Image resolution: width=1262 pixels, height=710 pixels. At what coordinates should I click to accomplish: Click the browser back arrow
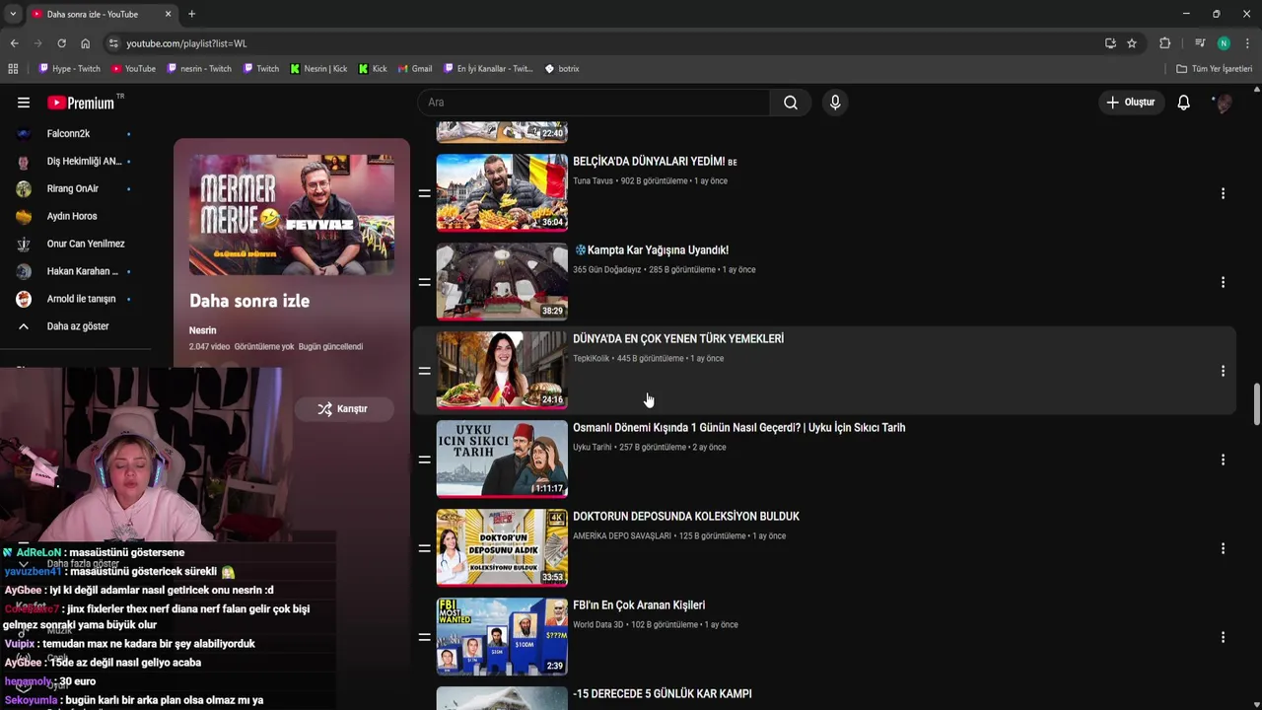pos(14,43)
